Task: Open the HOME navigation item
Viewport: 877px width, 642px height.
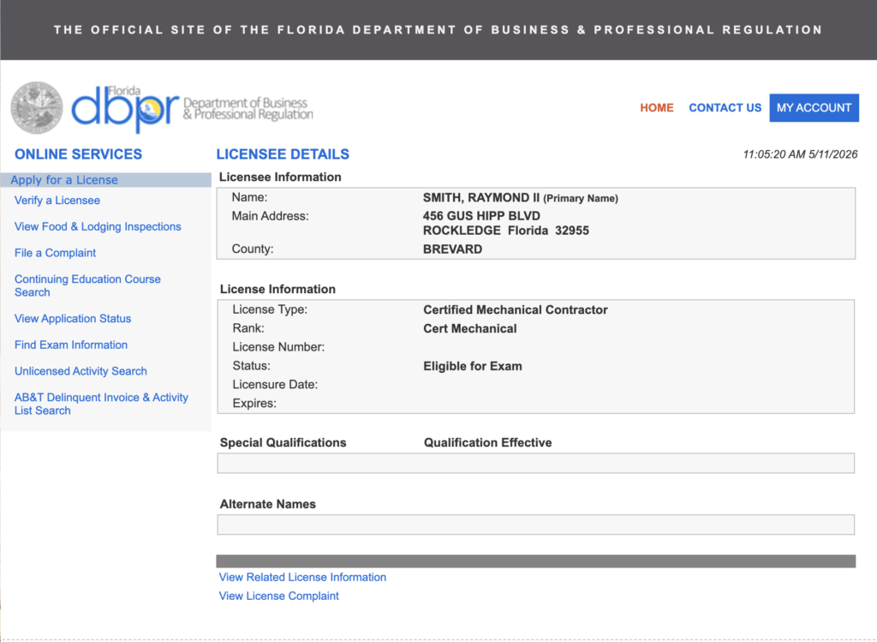Action: coord(657,107)
